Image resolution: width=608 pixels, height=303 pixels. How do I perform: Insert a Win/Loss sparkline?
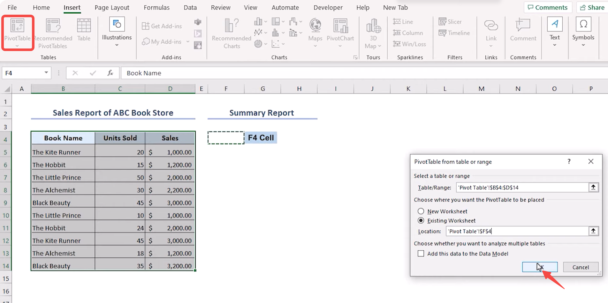coord(409,44)
